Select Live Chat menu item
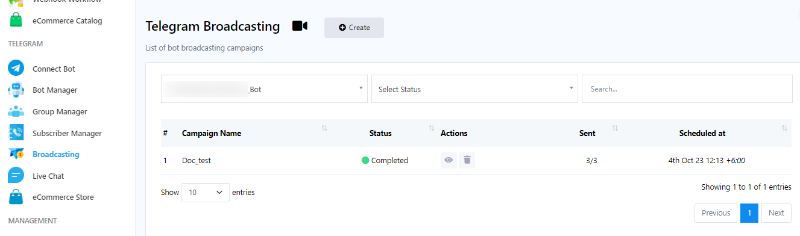This screenshot has width=800, height=236. pyautogui.click(x=48, y=176)
